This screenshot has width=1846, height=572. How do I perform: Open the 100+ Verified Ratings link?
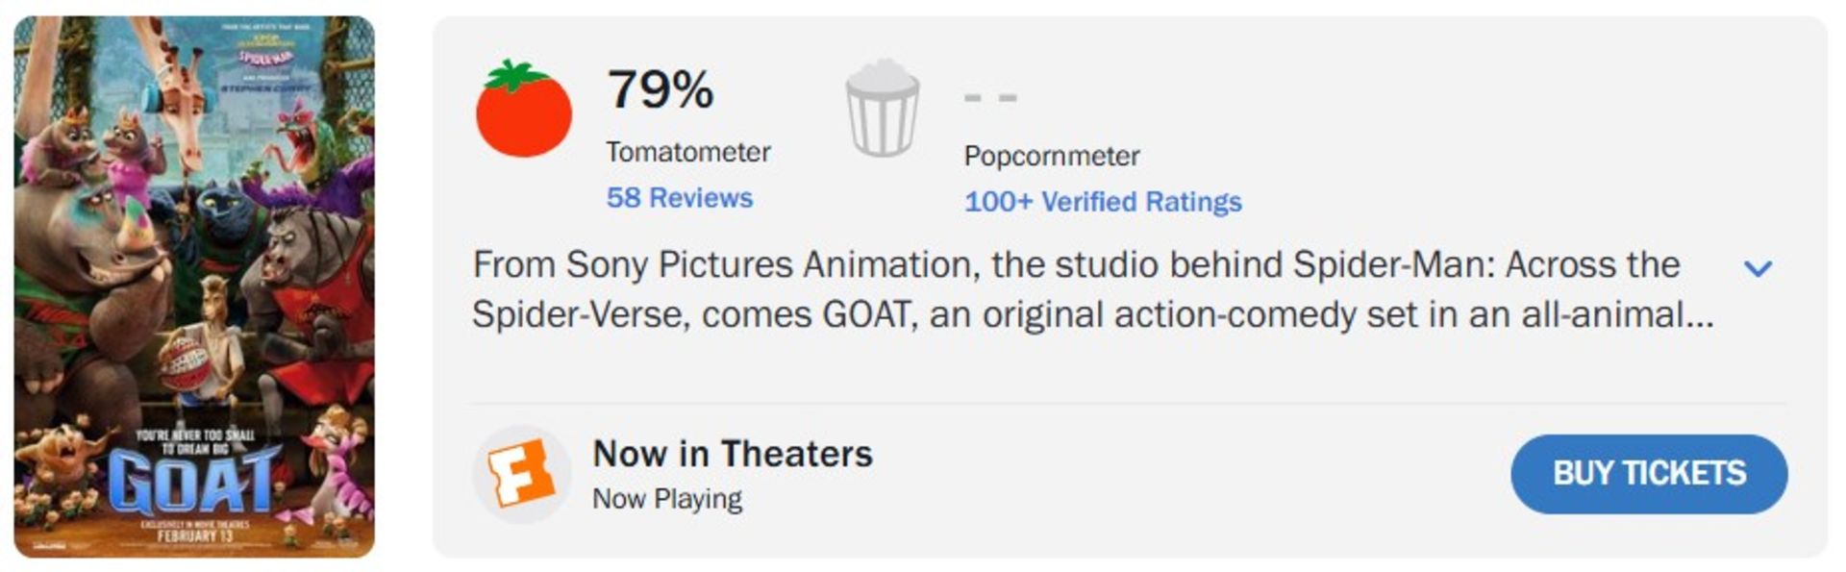pyautogui.click(x=1103, y=202)
